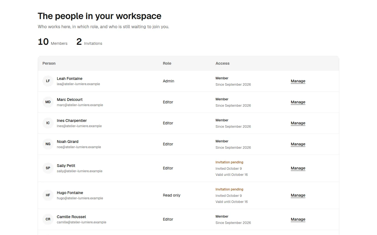Open Manage for Sally Petit

298,168
